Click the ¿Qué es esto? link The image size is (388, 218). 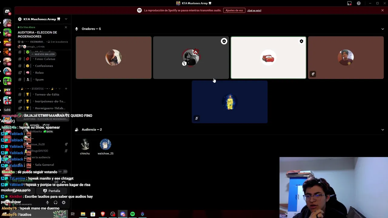254,11
